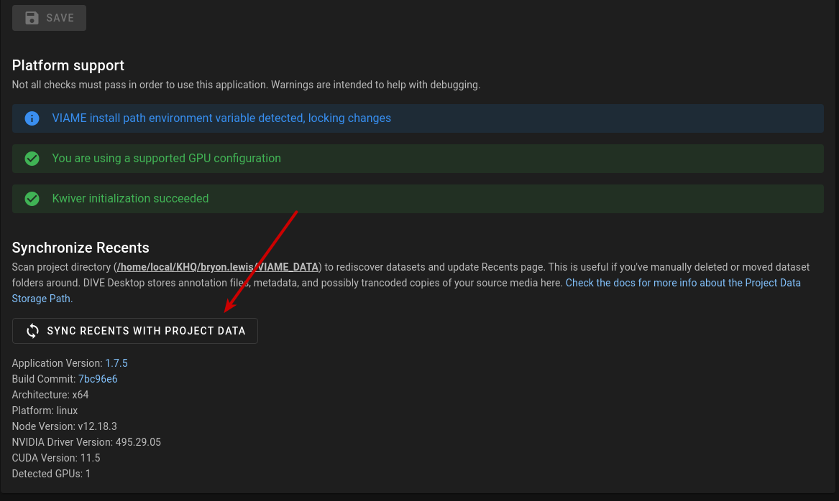Click the underlined VIAME_DATA project directory path

(x=218, y=267)
